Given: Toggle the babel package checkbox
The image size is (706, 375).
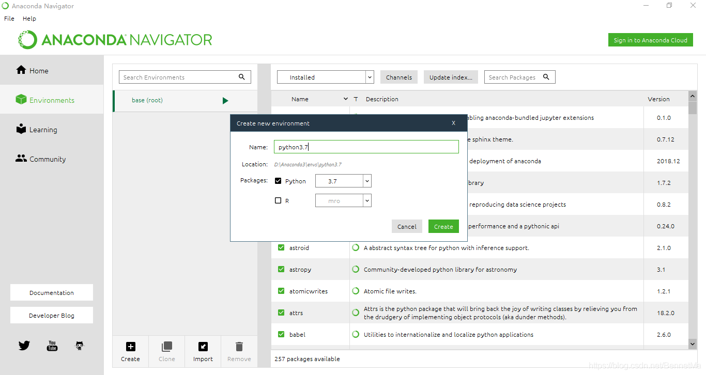Looking at the screenshot, I should point(281,334).
